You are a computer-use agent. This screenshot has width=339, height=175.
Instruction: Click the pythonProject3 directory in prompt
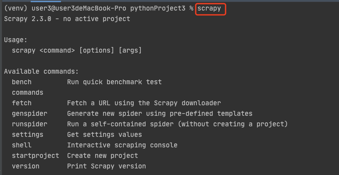(x=158, y=8)
